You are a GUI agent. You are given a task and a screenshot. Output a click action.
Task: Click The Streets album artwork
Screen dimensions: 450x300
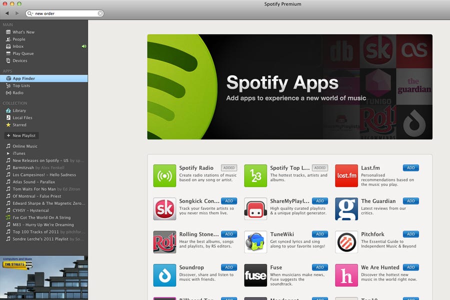[44, 278]
